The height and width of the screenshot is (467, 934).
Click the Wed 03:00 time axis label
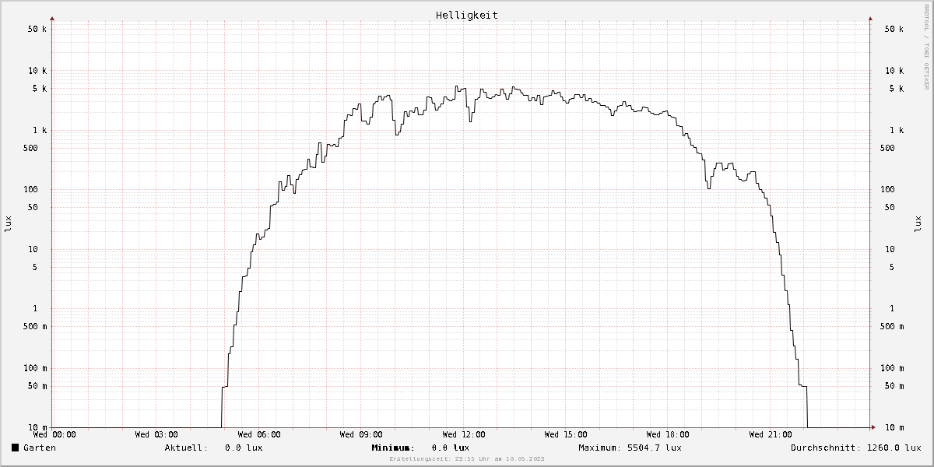(x=156, y=434)
